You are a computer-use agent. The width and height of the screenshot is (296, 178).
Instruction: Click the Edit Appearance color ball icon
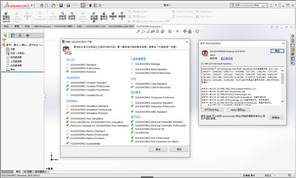tap(185, 32)
